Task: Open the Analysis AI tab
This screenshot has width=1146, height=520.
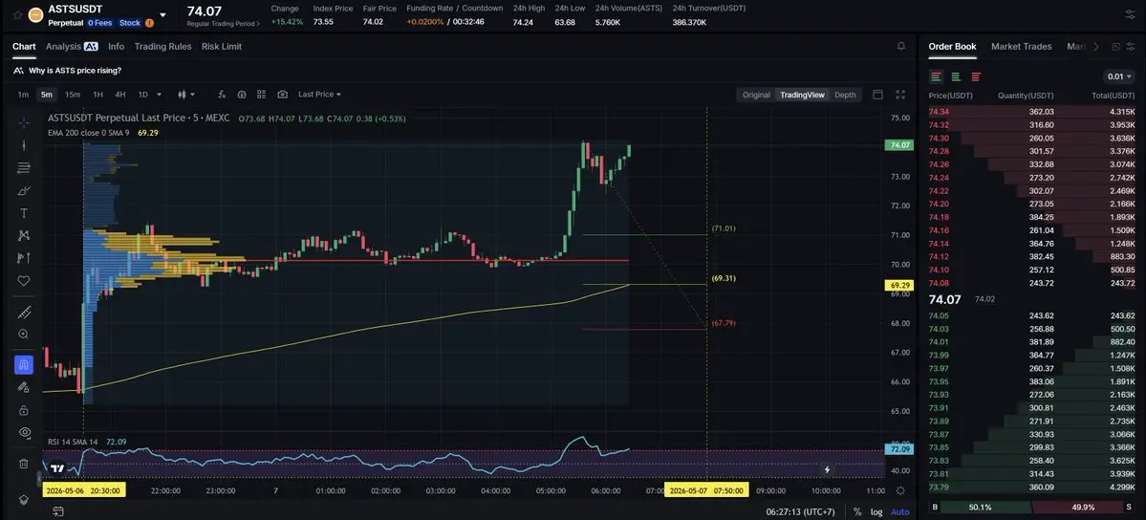Action: pyautogui.click(x=72, y=46)
